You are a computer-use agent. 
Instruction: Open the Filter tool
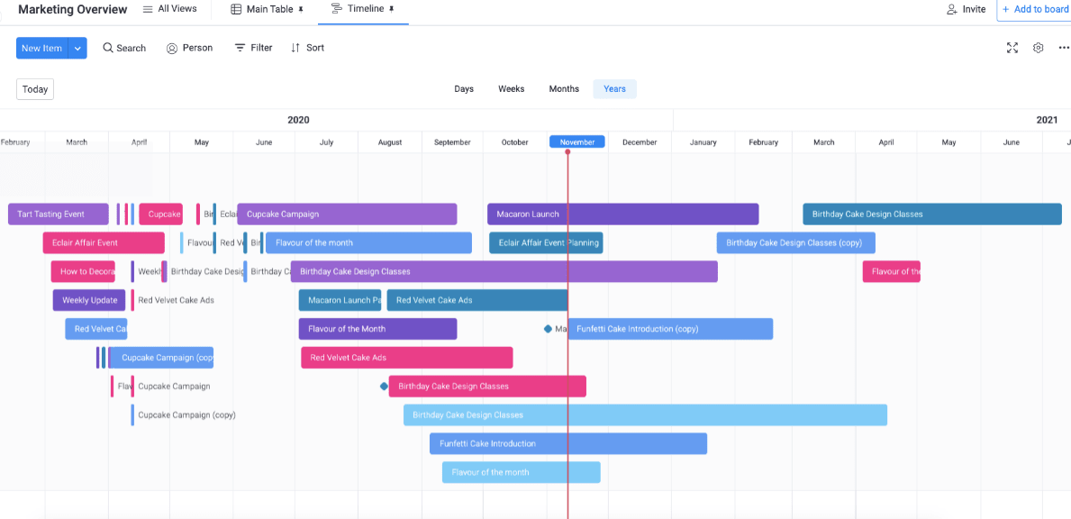tap(253, 48)
